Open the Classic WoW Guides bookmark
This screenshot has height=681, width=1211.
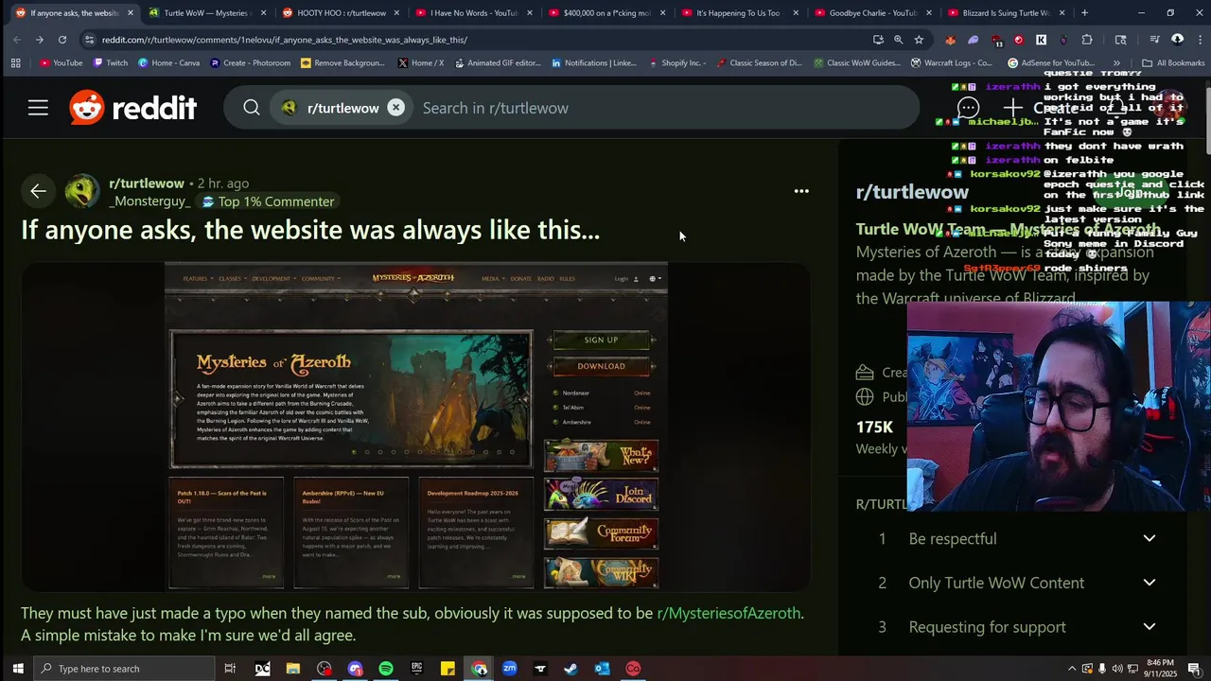pos(856,63)
